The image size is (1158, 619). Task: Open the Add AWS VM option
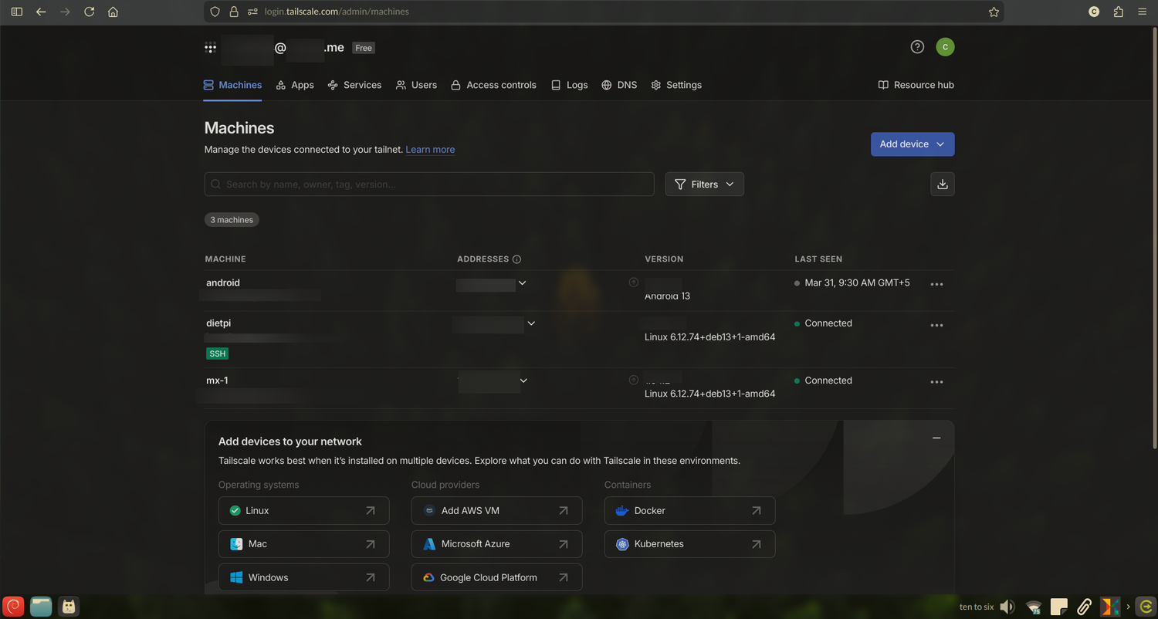(497, 511)
